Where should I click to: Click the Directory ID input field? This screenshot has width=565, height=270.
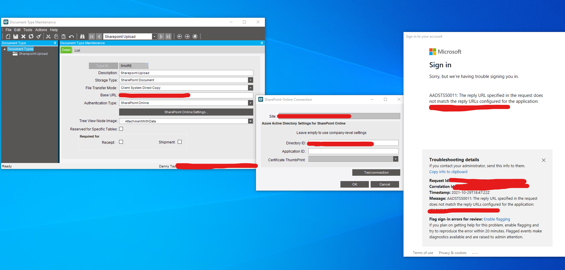click(x=353, y=143)
